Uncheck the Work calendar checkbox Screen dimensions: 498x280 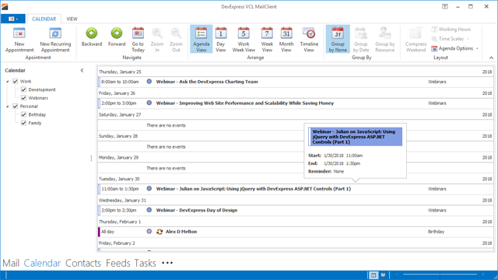click(x=16, y=81)
